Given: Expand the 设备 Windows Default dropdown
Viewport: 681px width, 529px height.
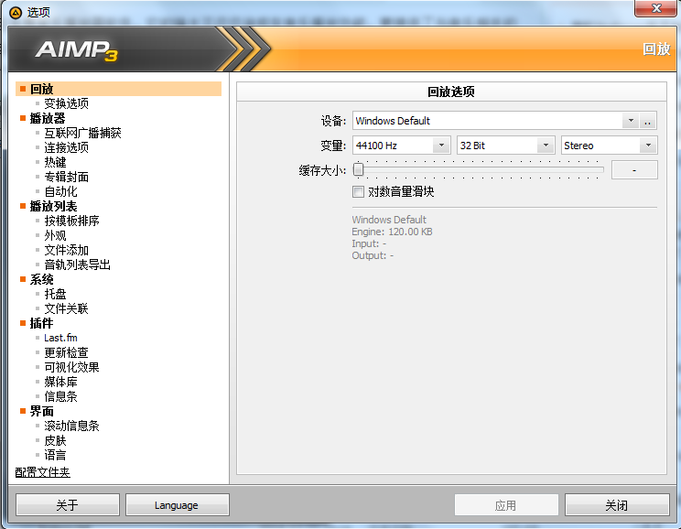Looking at the screenshot, I should [631, 121].
